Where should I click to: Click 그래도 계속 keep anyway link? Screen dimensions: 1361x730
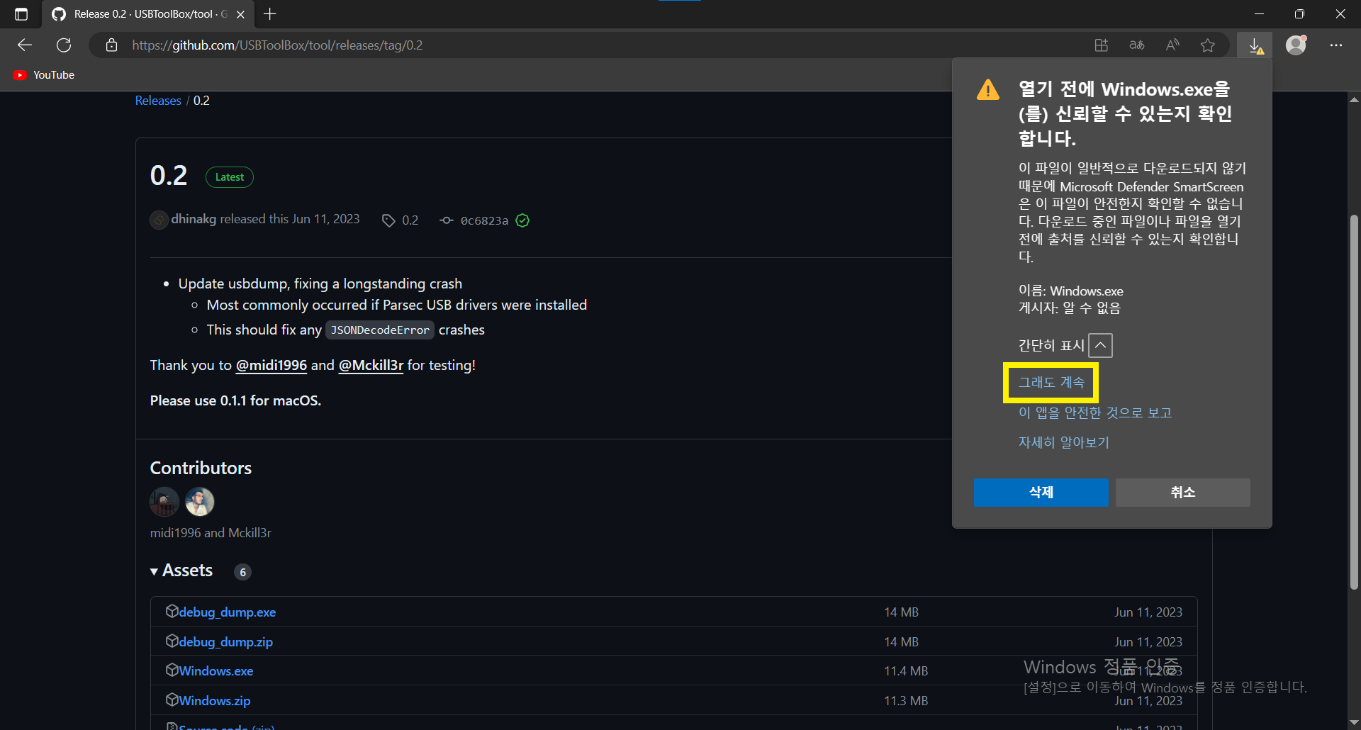click(1051, 383)
